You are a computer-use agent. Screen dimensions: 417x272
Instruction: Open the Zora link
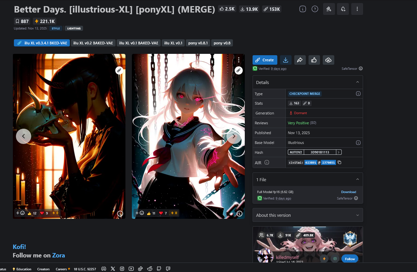click(x=58, y=255)
